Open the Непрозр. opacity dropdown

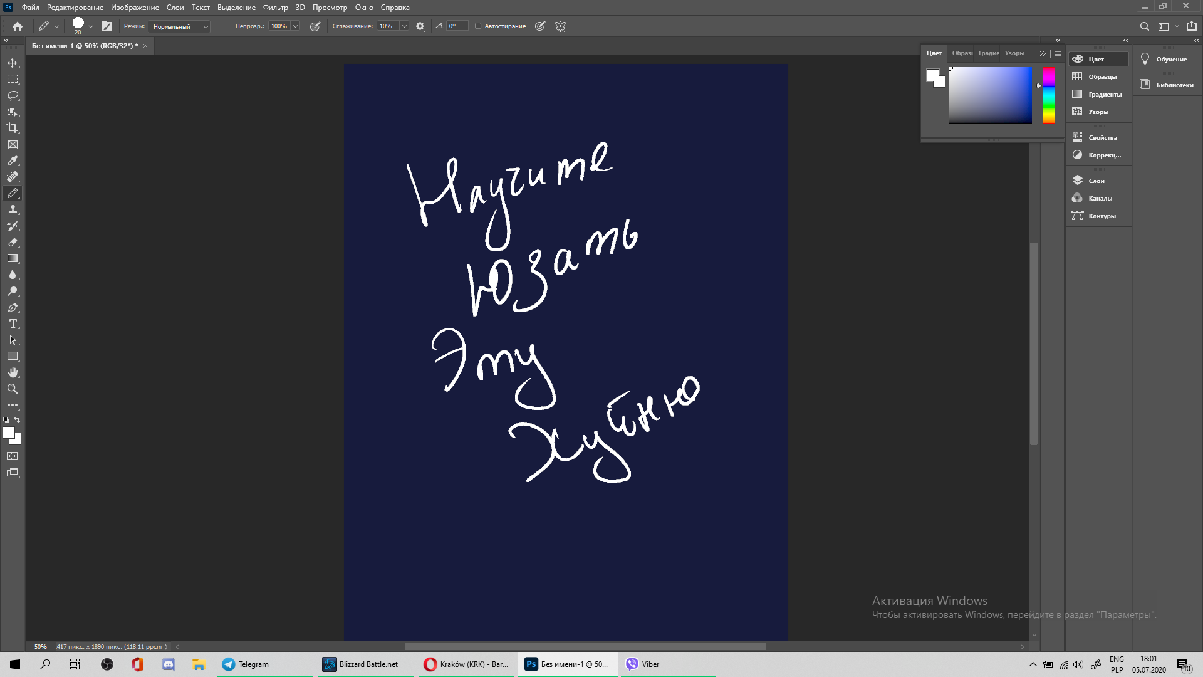point(294,26)
